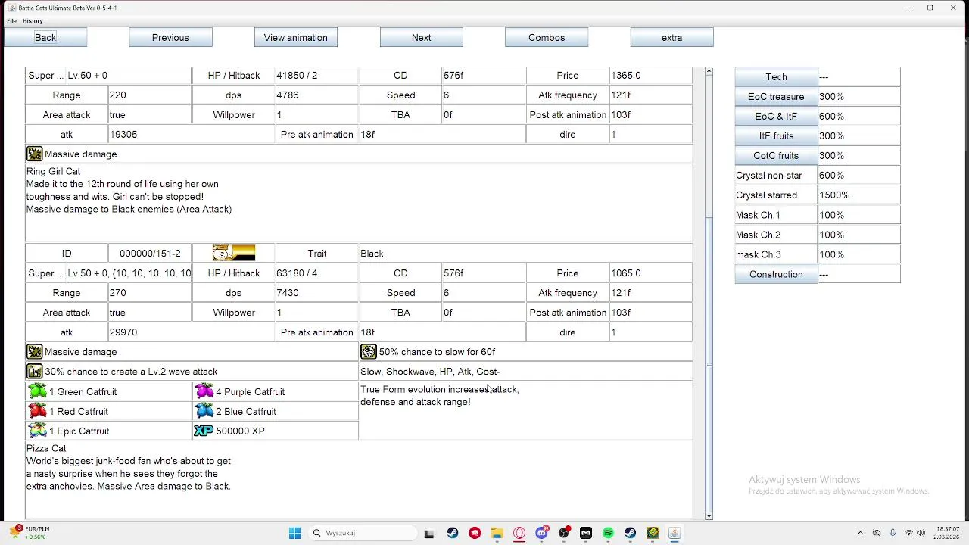Click the Back button

tap(45, 37)
